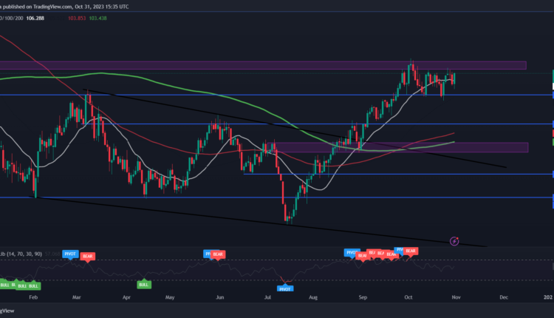Click the Dec label on time axis
This screenshot has width=554, height=318.
tap(504, 296)
